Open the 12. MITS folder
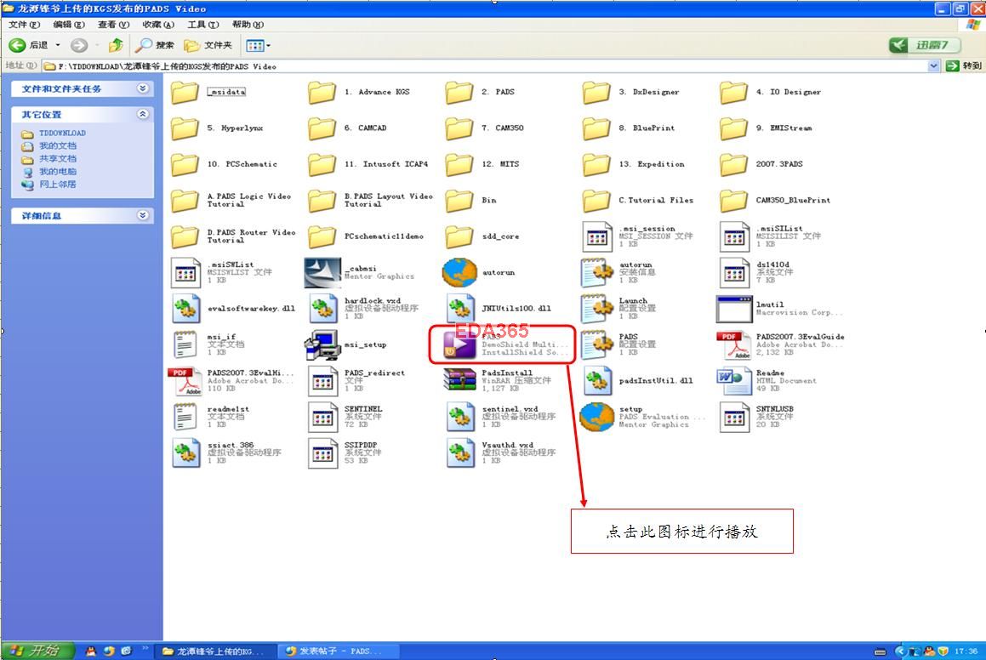Screen dimensions: 986x660 pyautogui.click(x=482, y=165)
